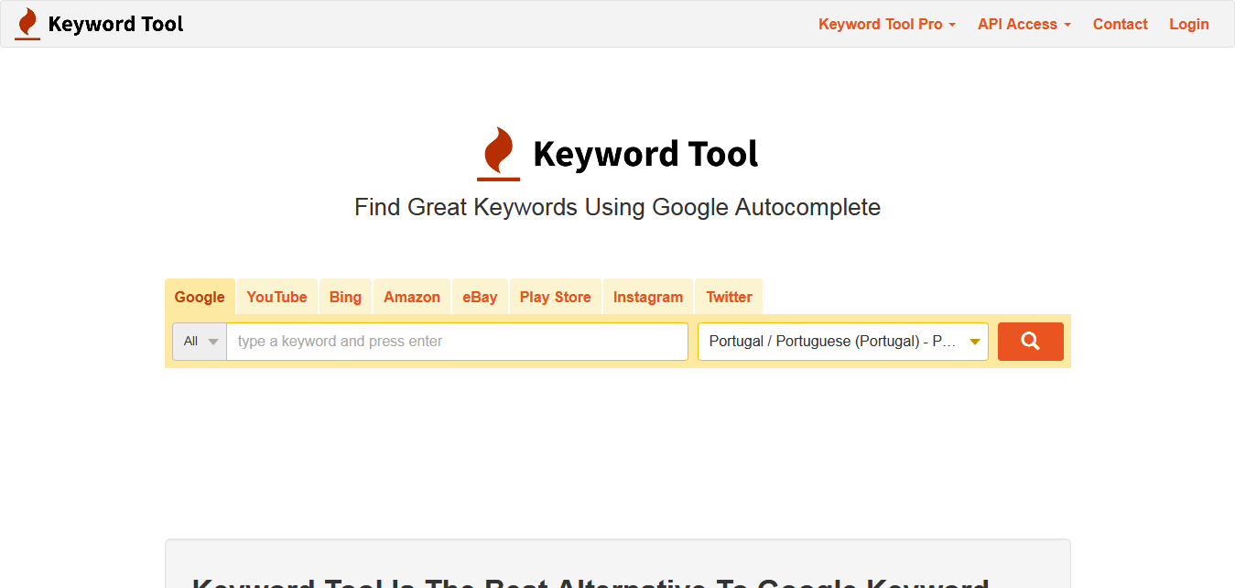Switch to the Twitter tab
Image resolution: width=1235 pixels, height=588 pixels.
(729, 297)
